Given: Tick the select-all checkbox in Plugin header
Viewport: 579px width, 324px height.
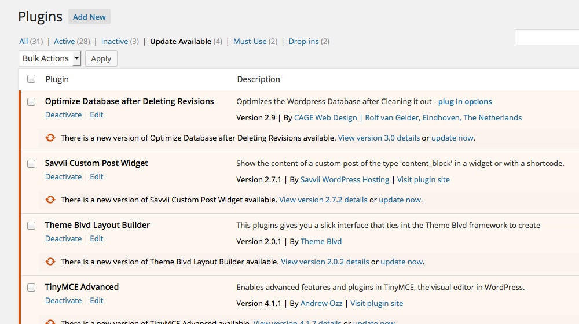Looking at the screenshot, I should tap(31, 79).
